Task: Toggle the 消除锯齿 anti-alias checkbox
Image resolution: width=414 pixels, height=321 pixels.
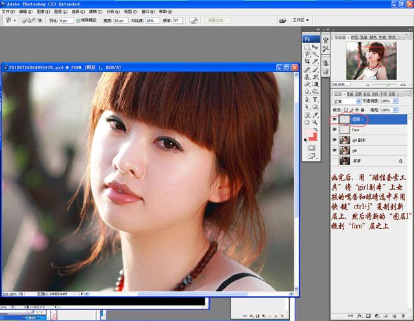Action: coord(79,21)
